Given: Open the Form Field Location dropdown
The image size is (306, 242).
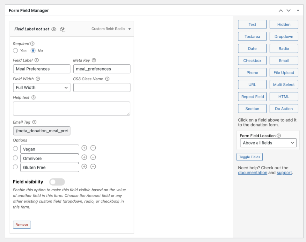Looking at the screenshot, I should click(x=268, y=143).
